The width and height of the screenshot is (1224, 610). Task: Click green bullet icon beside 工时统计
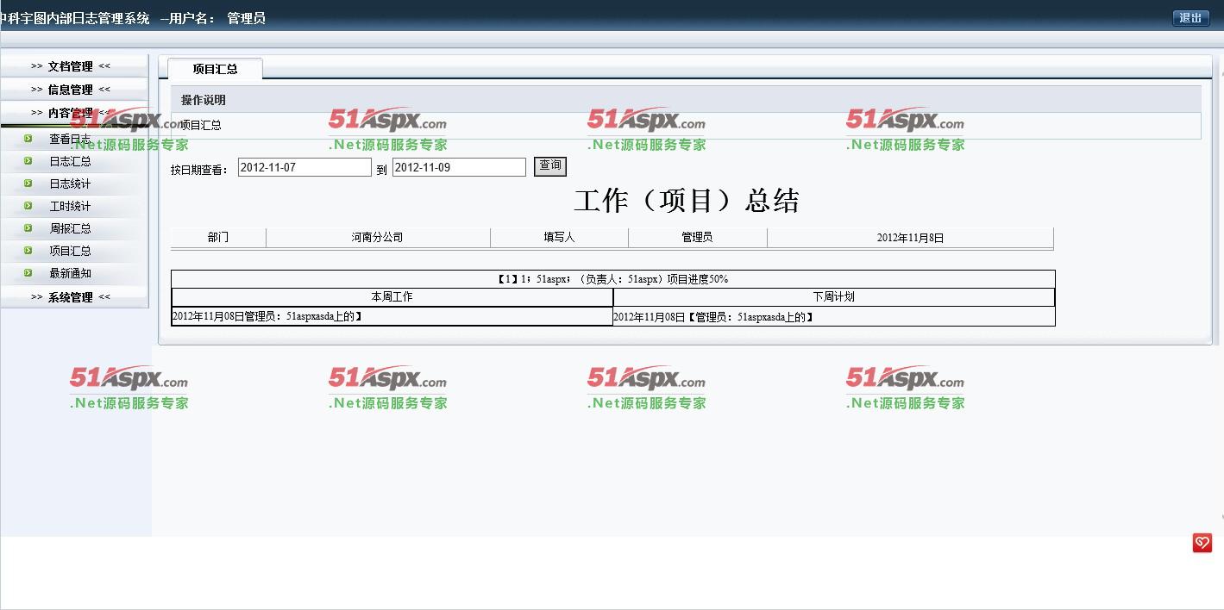click(28, 205)
